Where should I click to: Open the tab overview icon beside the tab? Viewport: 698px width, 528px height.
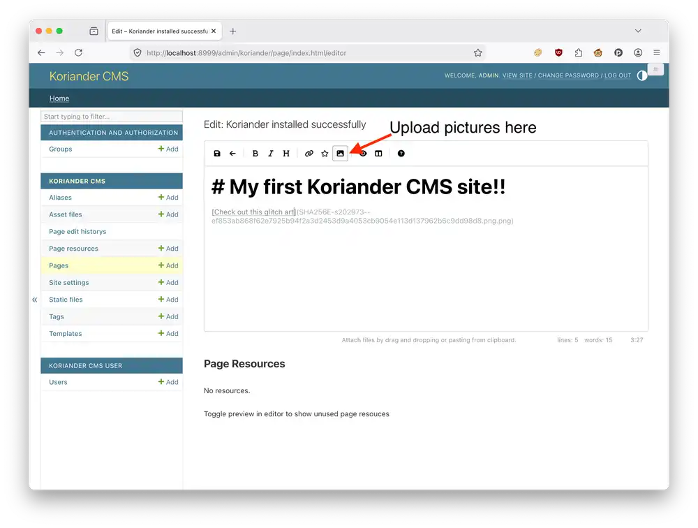click(x=94, y=31)
